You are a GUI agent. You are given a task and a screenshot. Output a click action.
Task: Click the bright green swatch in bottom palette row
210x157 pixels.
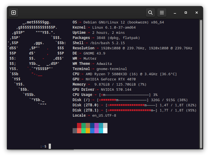tap(84, 131)
